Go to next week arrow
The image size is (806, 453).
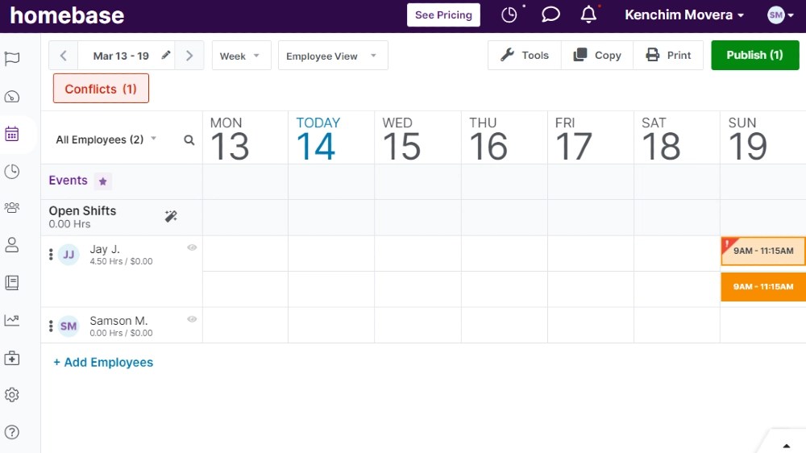(189, 56)
